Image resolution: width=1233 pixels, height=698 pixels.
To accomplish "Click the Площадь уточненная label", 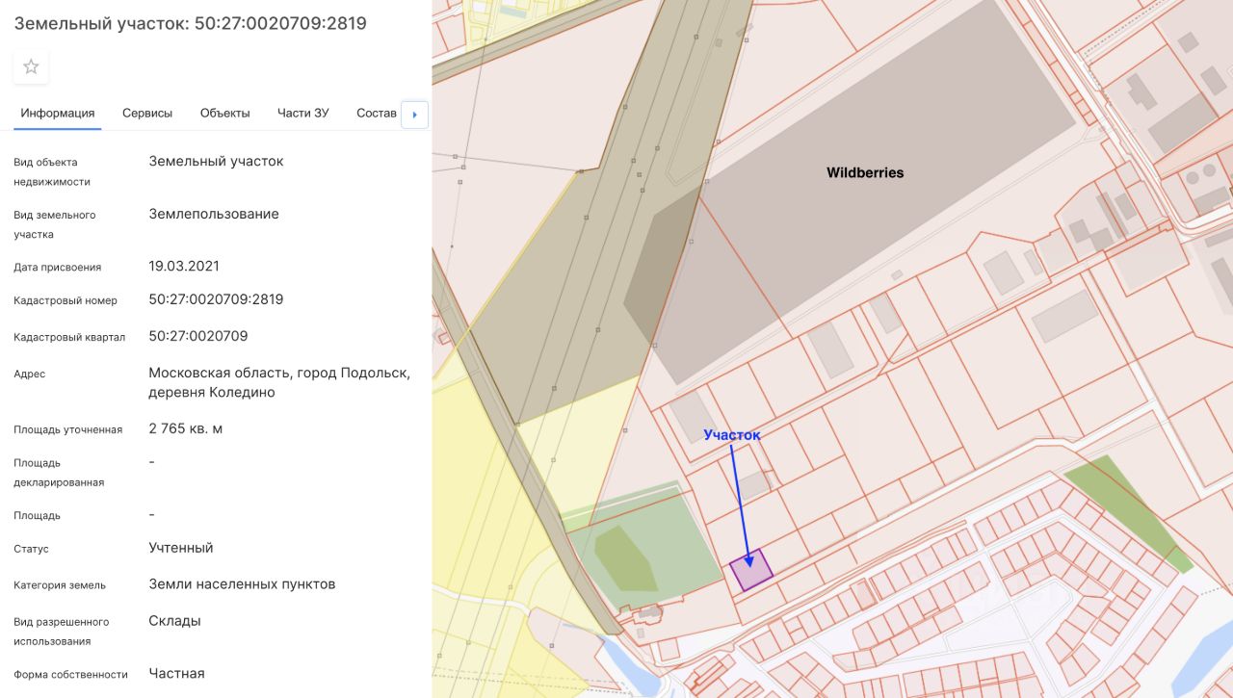I will (x=67, y=429).
